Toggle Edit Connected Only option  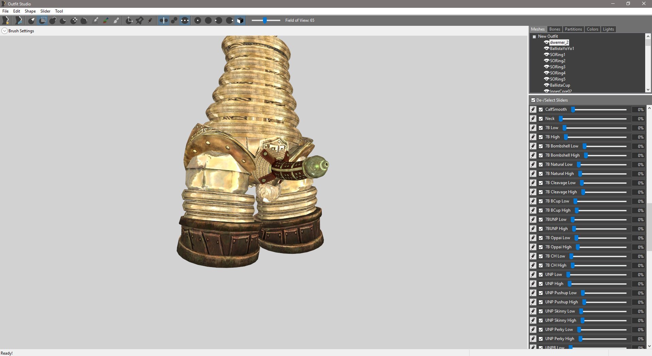(x=174, y=20)
